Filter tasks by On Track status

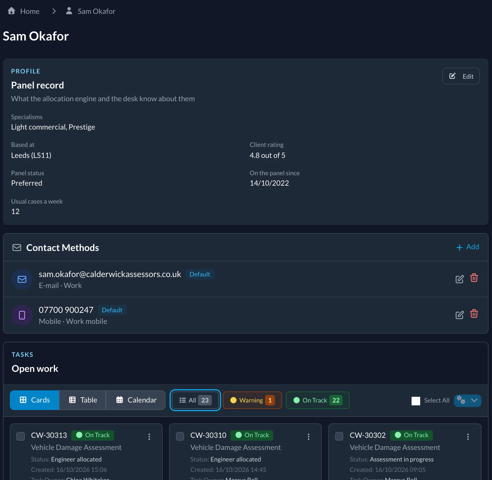click(x=318, y=400)
